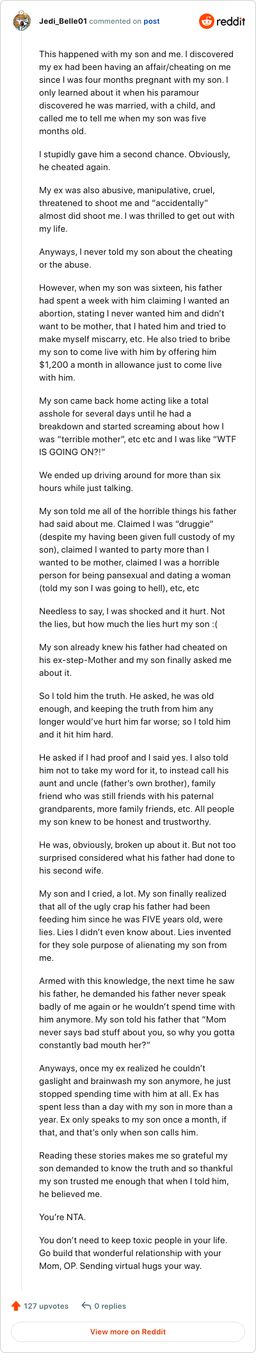This screenshot has height=1353, width=256.
Task: Click paragraph starting 'So I told him the truth'
Action: pyautogui.click(x=134, y=716)
